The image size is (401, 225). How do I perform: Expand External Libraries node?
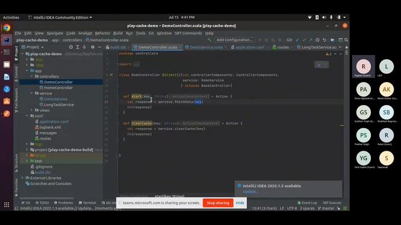pos(23,177)
